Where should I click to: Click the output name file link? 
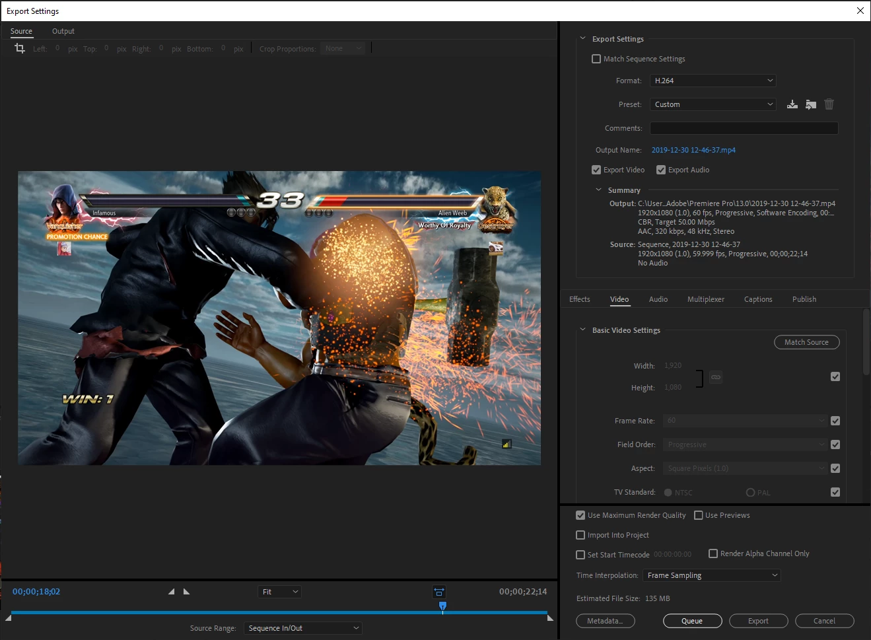pyautogui.click(x=693, y=150)
